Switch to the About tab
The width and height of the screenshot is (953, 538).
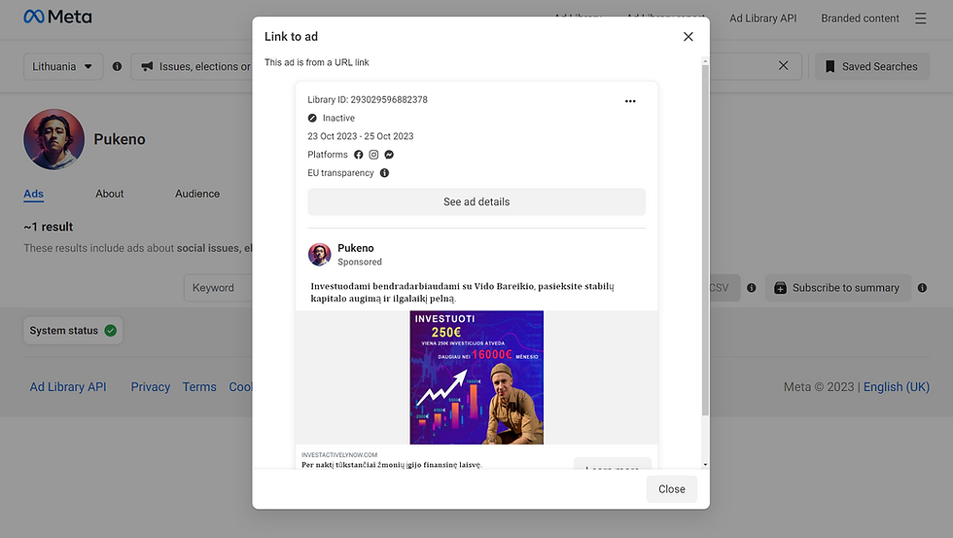(x=109, y=194)
